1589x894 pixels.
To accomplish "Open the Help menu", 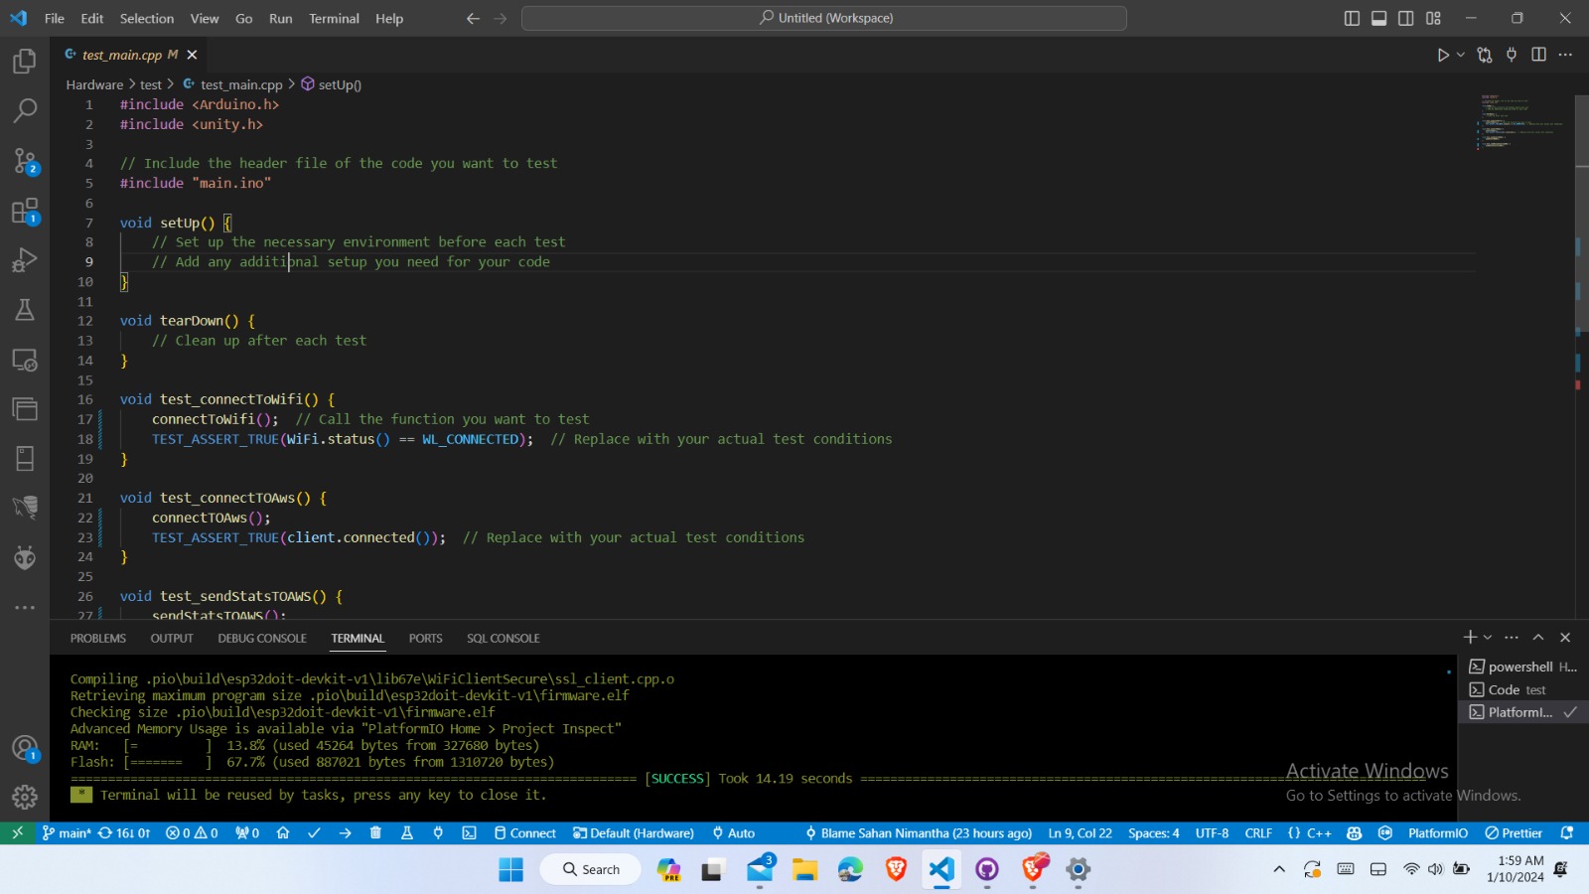I will [x=389, y=18].
